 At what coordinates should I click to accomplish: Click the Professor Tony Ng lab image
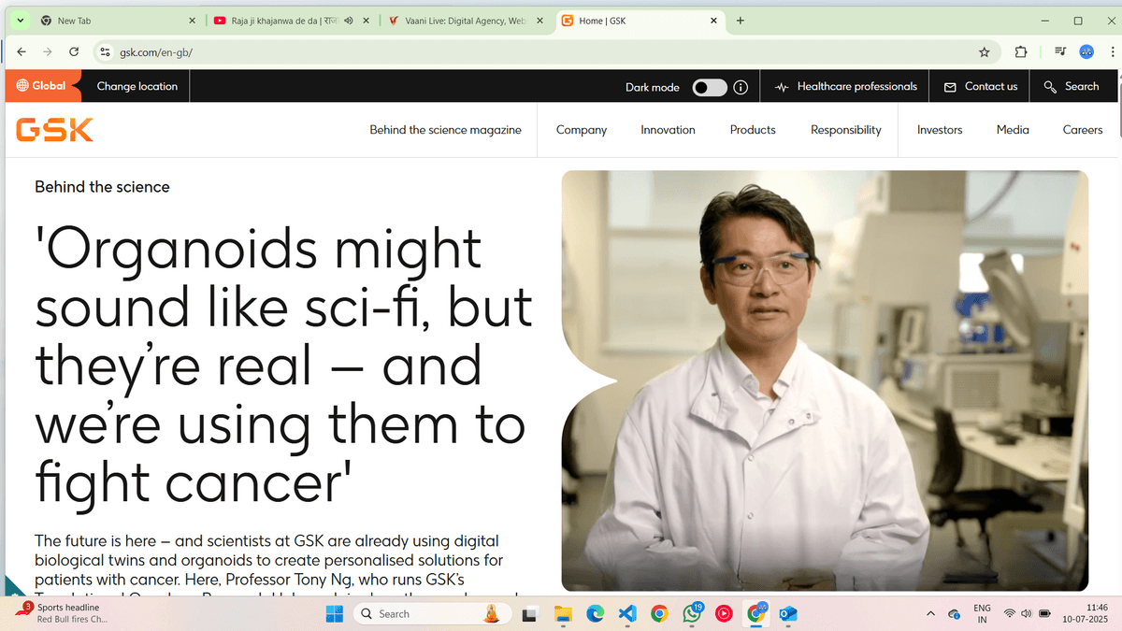pos(825,380)
